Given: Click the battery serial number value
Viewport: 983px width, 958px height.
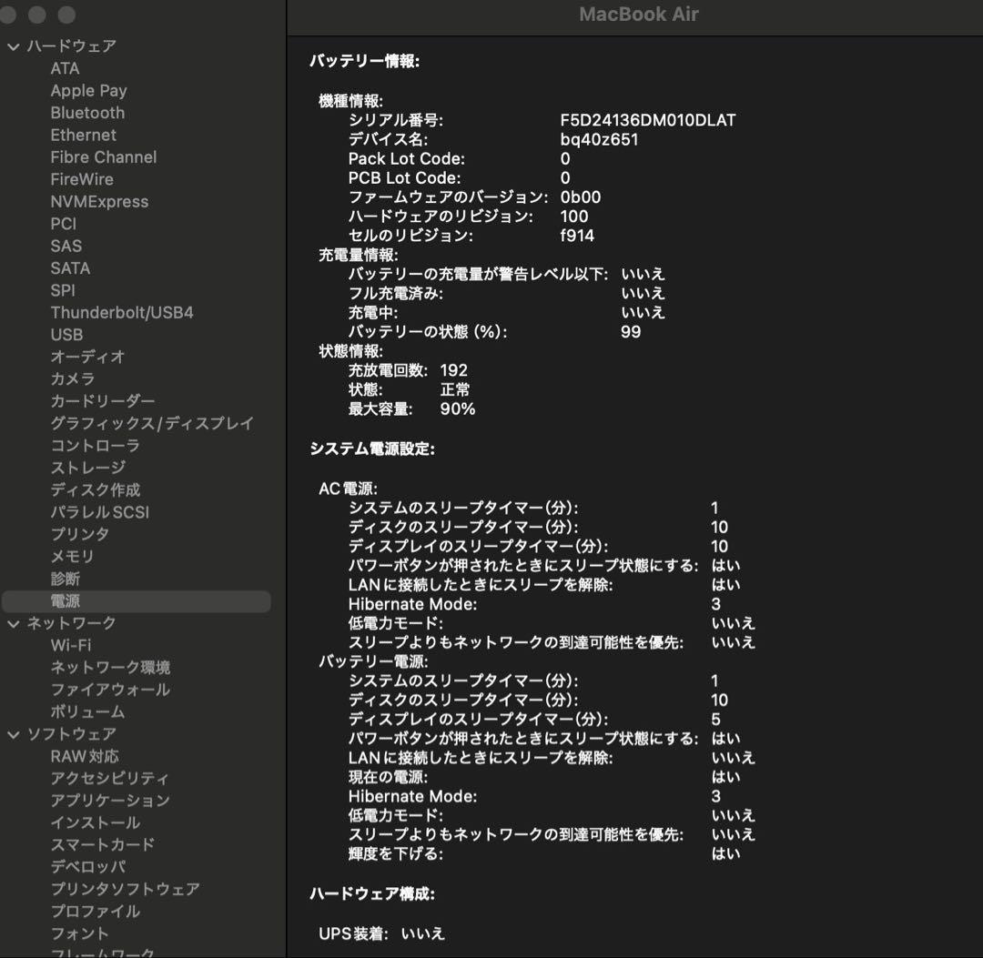Looking at the screenshot, I should coord(647,120).
